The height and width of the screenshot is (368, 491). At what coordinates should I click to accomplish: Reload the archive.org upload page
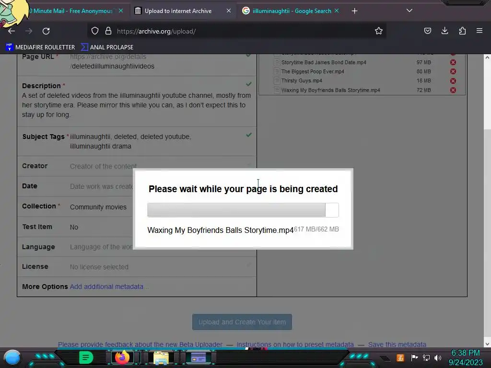coord(46,31)
